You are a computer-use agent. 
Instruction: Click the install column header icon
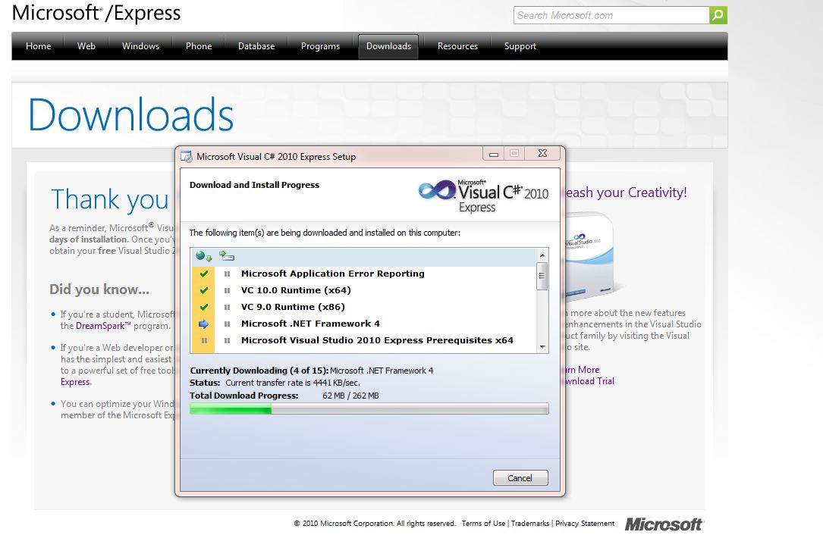tap(227, 256)
